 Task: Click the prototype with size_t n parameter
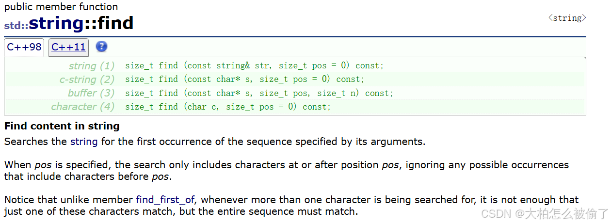tap(259, 93)
